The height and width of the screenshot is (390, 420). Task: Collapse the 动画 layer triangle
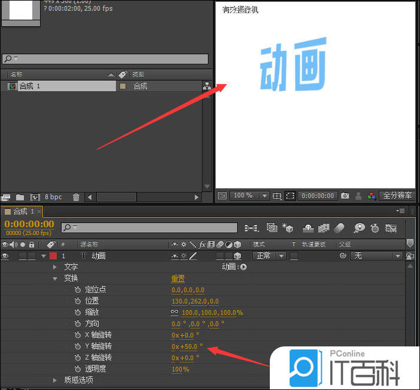44,256
